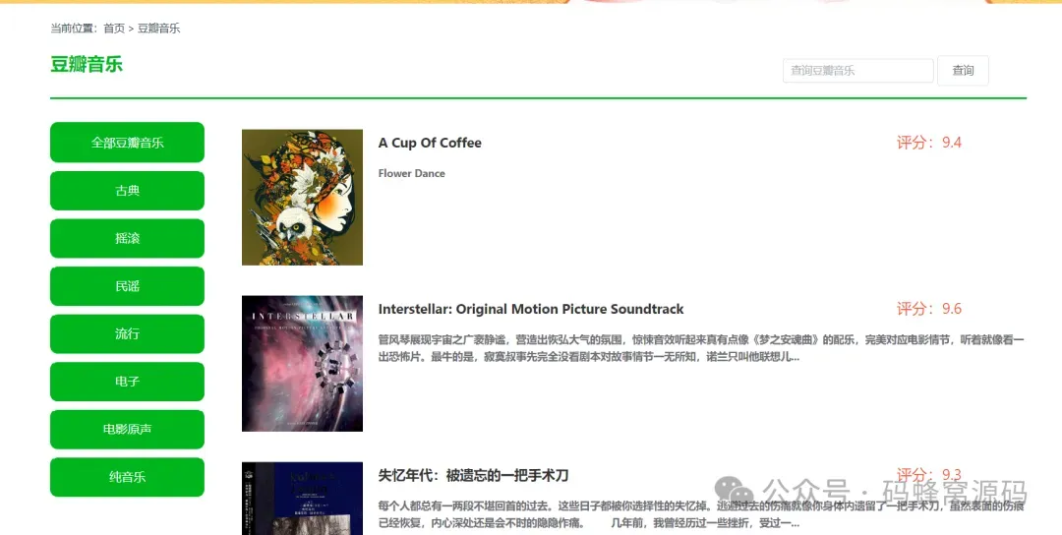This screenshot has width=1062, height=535.
Task: Open Interstellar: Original Motion Picture Soundtrack title
Action: (x=531, y=310)
